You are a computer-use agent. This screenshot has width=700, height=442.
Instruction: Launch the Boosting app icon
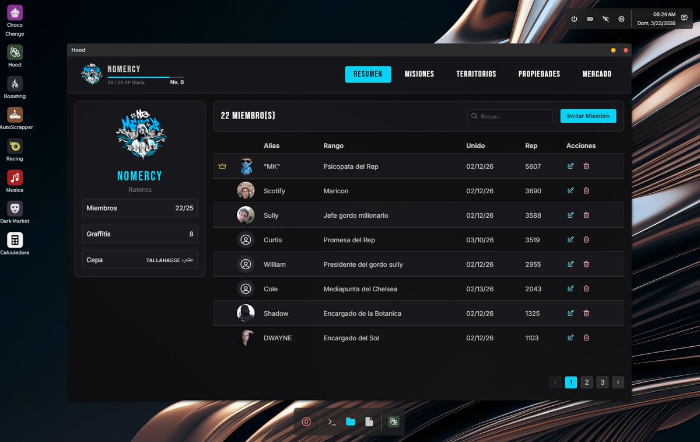pos(15,83)
